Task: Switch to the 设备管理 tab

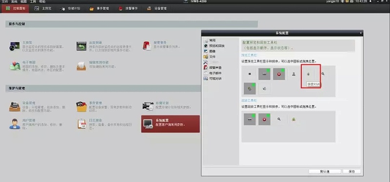Action: [157, 8]
